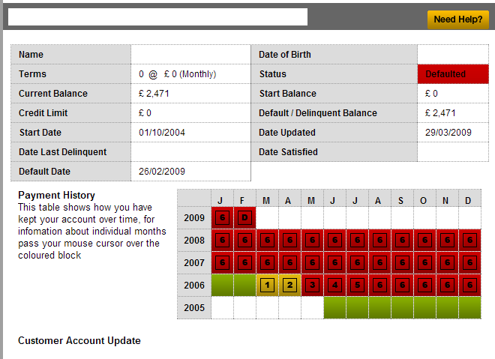The width and height of the screenshot is (495, 359).
Task: Select the February 2009 'D' default block
Action: click(244, 218)
